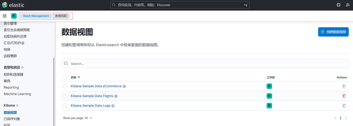
Task: Show info for Kibana Sample Data Logs
Action: [113, 106]
